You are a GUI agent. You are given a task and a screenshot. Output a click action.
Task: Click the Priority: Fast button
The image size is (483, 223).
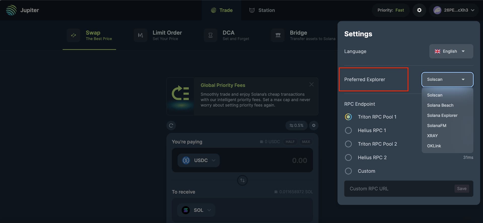(x=391, y=10)
